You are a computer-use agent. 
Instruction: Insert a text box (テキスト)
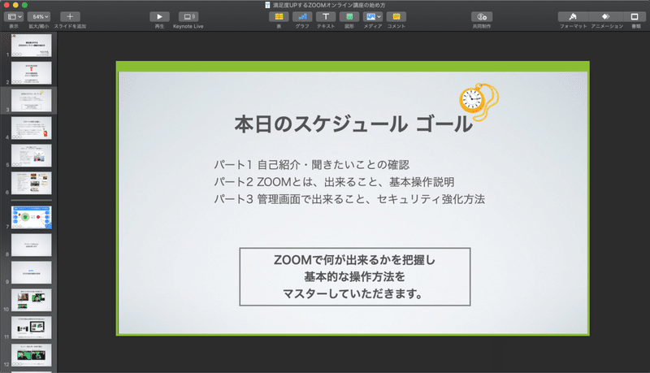[x=326, y=16]
